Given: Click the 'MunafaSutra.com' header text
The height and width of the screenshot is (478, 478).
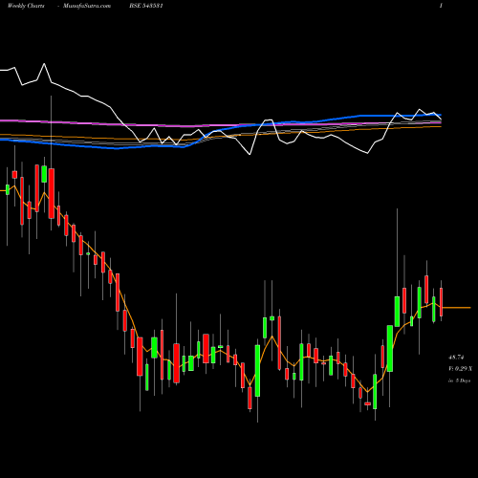Looking at the screenshot, I should [87, 6].
